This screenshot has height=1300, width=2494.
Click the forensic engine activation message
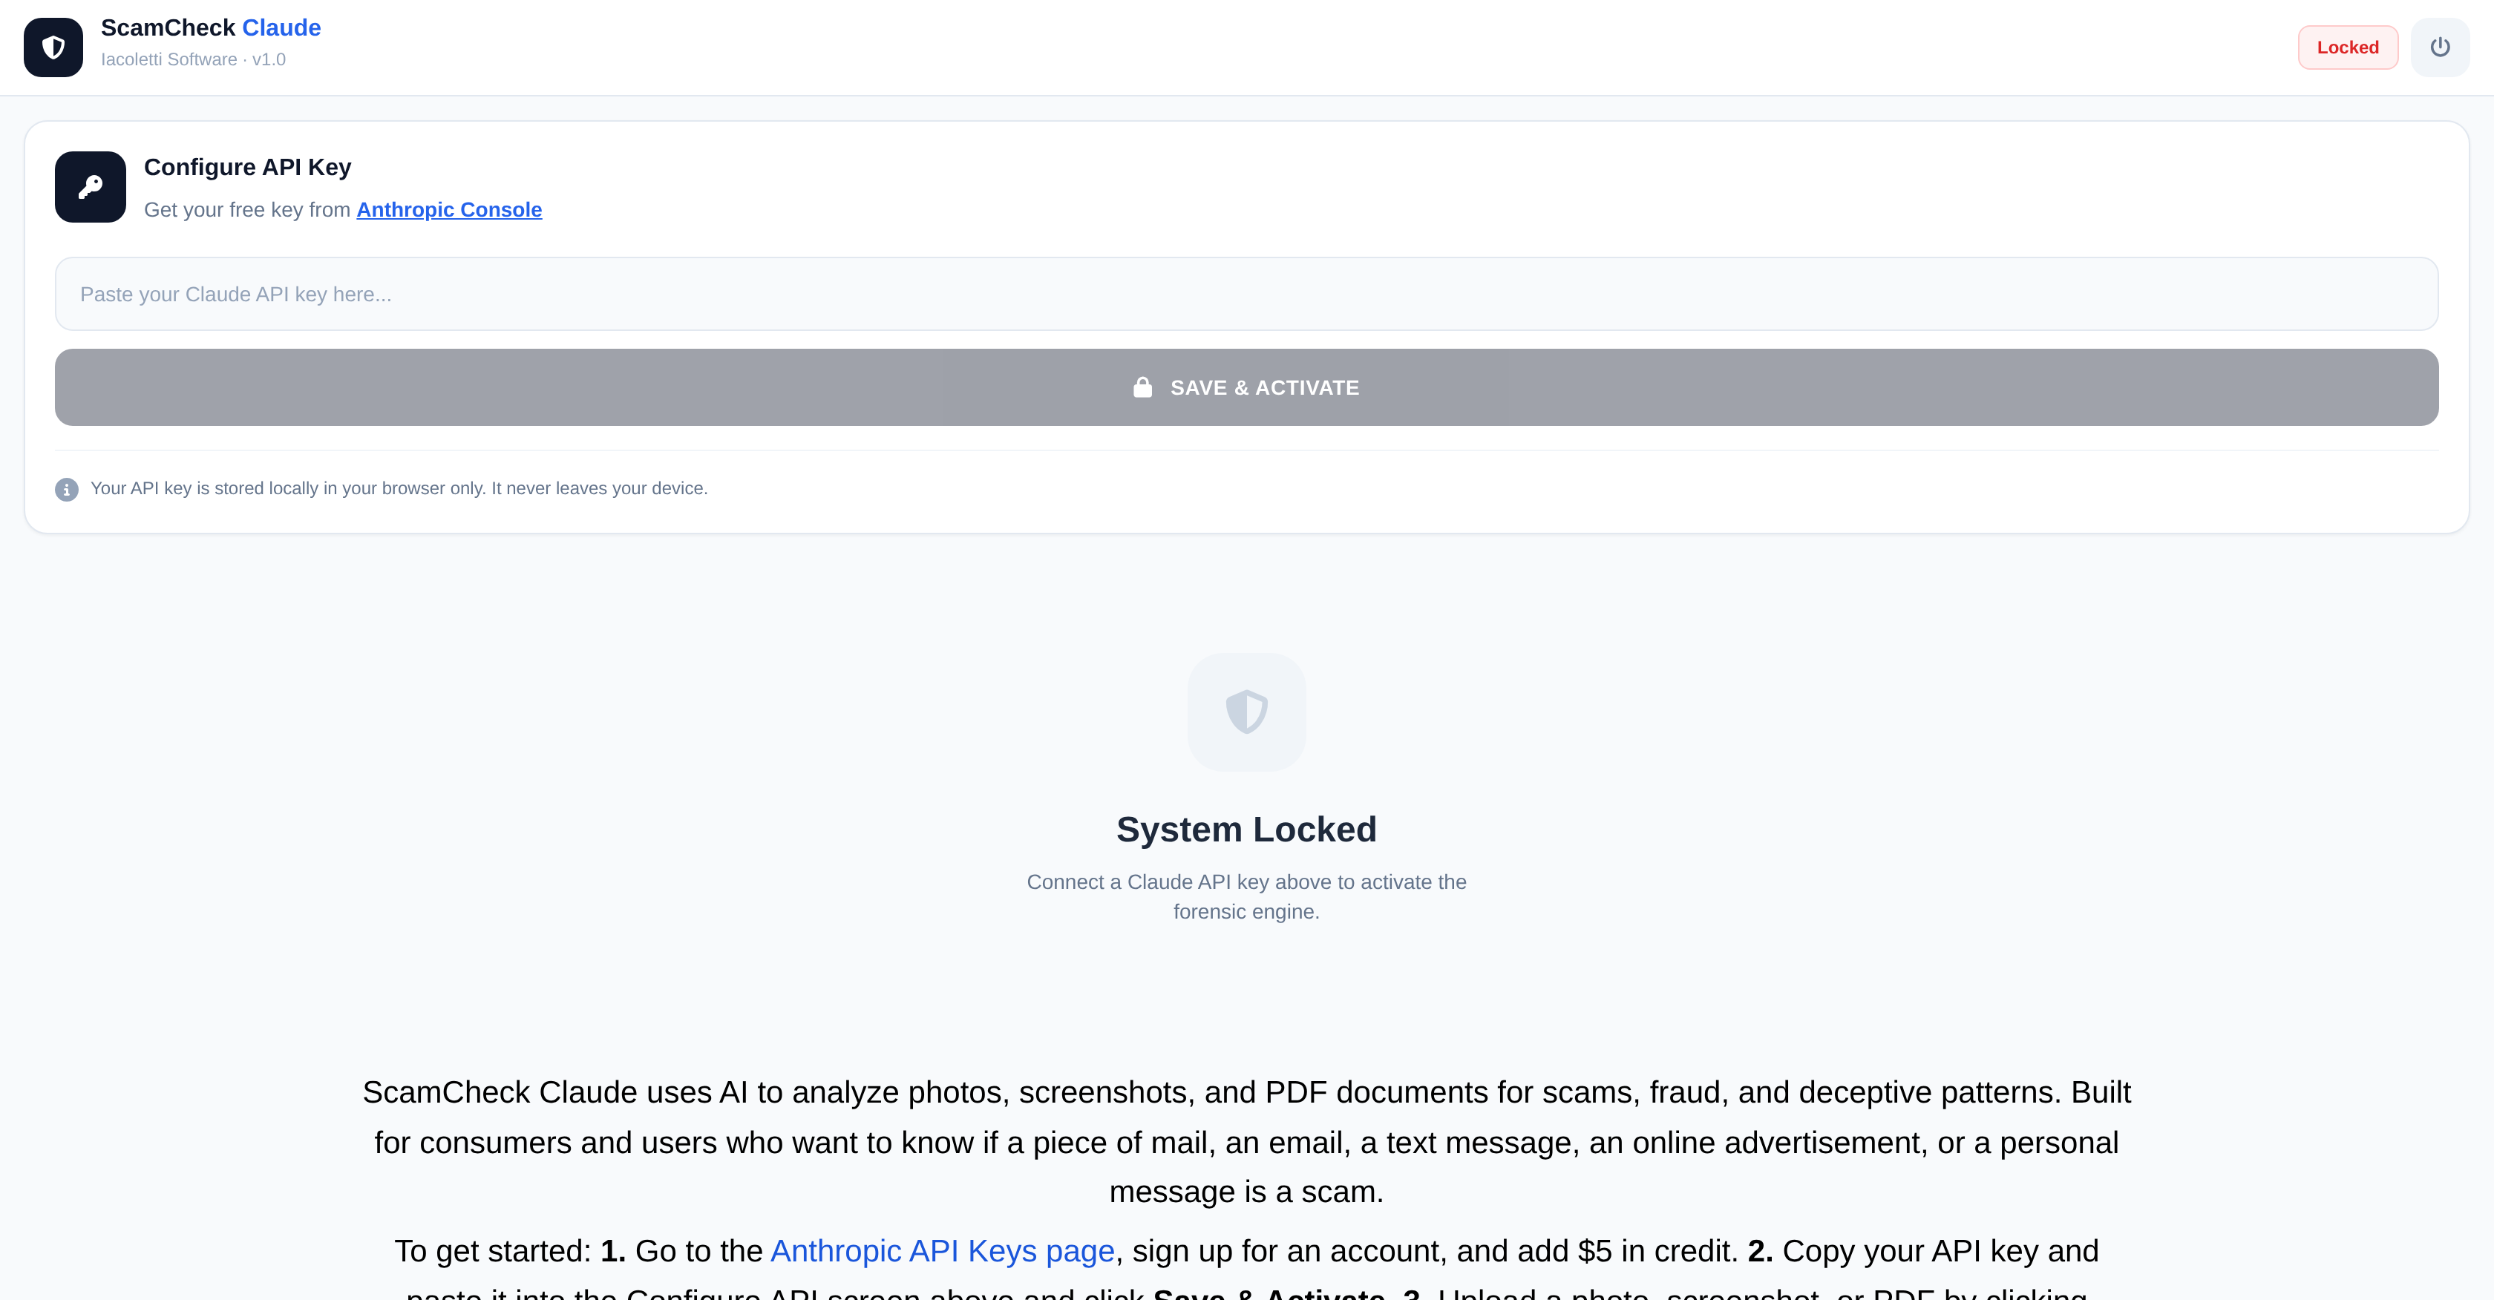click(x=1246, y=896)
